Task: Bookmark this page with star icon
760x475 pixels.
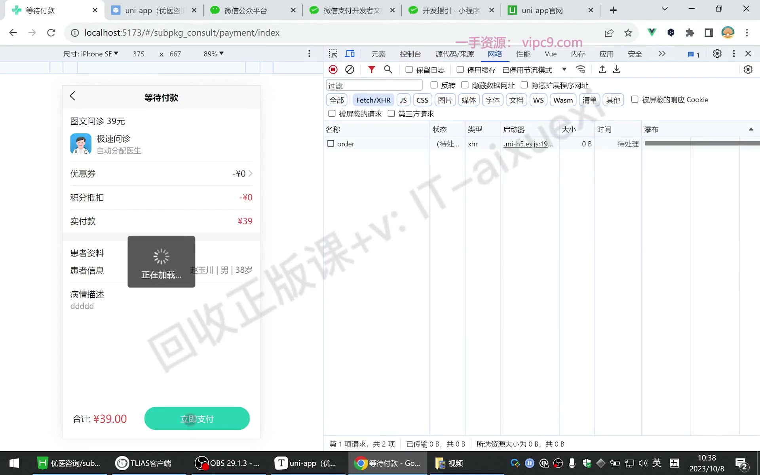Action: pos(628,32)
